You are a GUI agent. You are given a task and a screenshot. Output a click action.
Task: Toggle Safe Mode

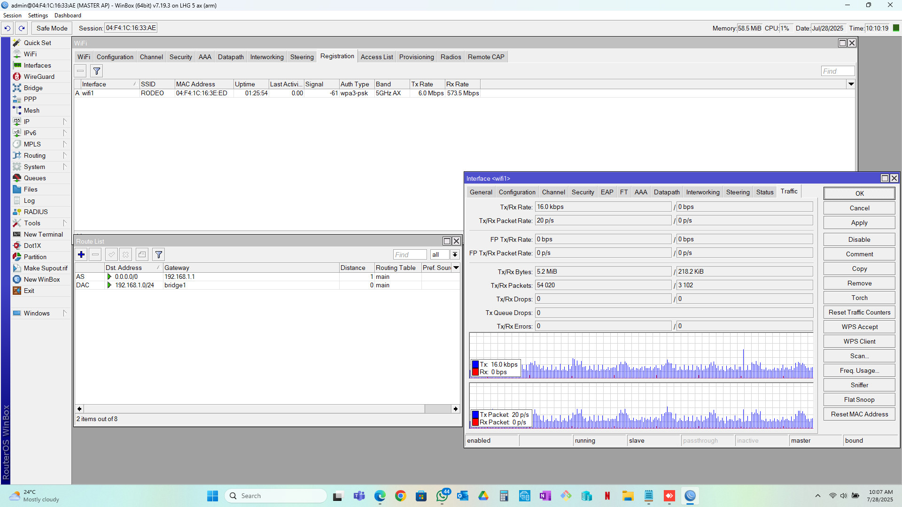pos(52,28)
